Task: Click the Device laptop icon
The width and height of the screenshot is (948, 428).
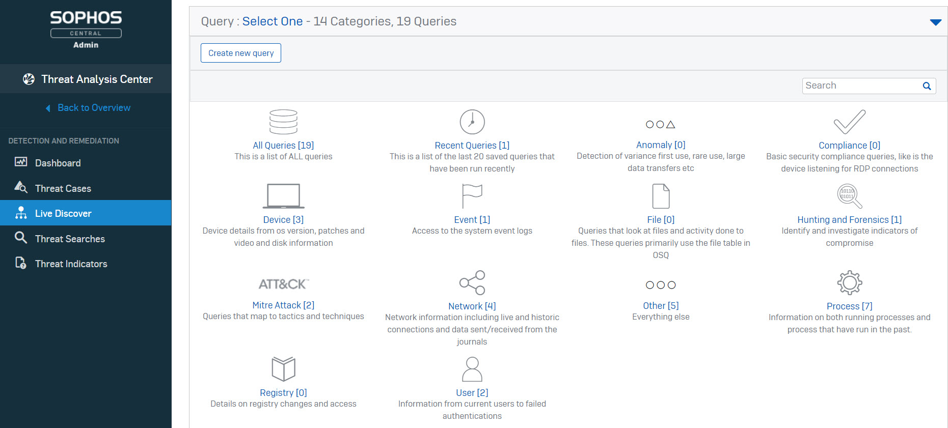Action: click(283, 196)
